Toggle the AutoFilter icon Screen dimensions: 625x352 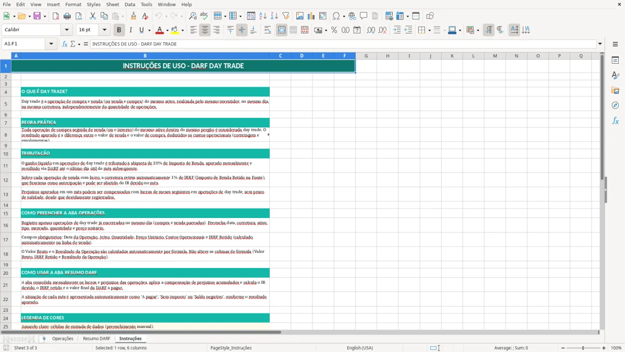286,16
